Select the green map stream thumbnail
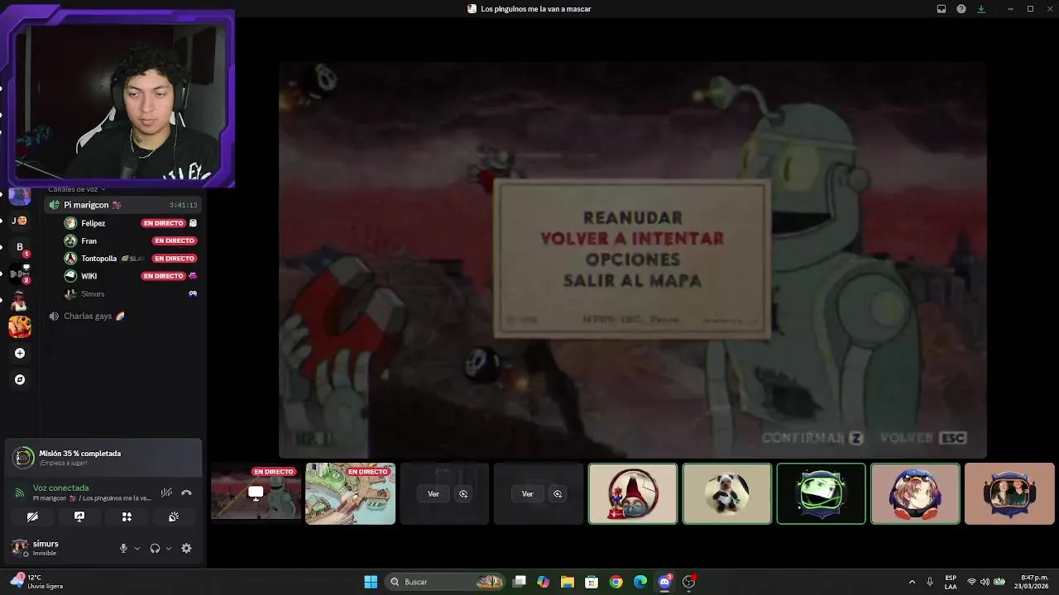 point(351,493)
